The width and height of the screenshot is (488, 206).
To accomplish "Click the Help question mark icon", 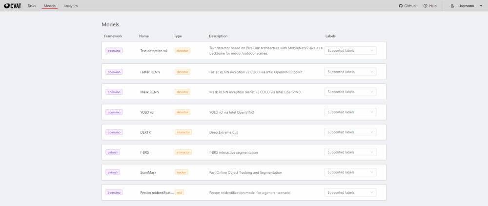I will [426, 6].
